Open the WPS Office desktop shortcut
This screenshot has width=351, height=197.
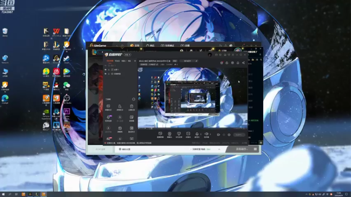tap(57, 32)
